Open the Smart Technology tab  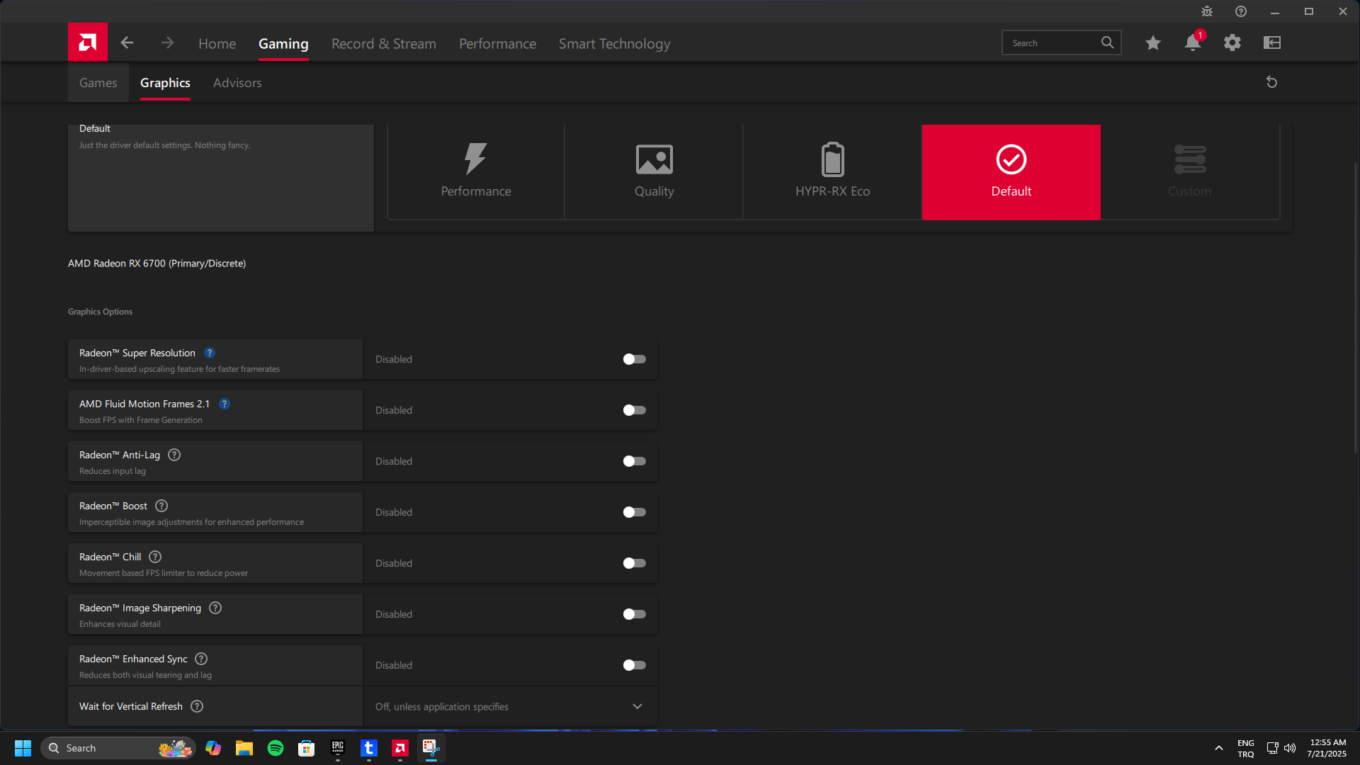click(x=614, y=43)
